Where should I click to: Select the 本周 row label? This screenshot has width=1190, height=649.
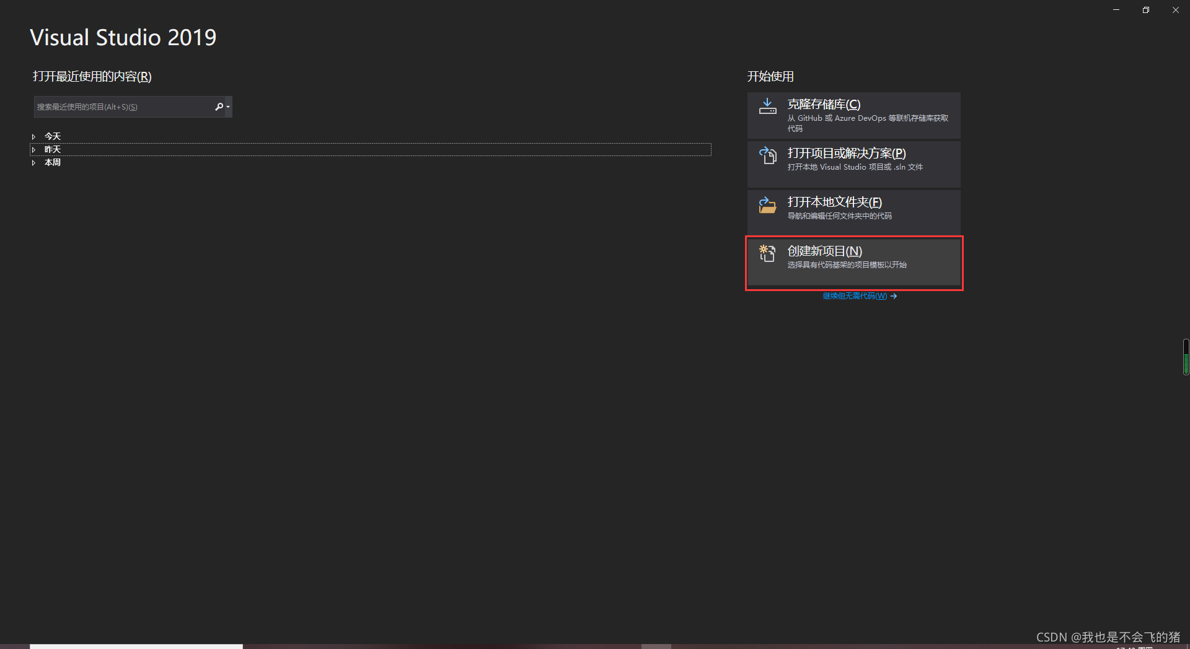pyautogui.click(x=53, y=162)
